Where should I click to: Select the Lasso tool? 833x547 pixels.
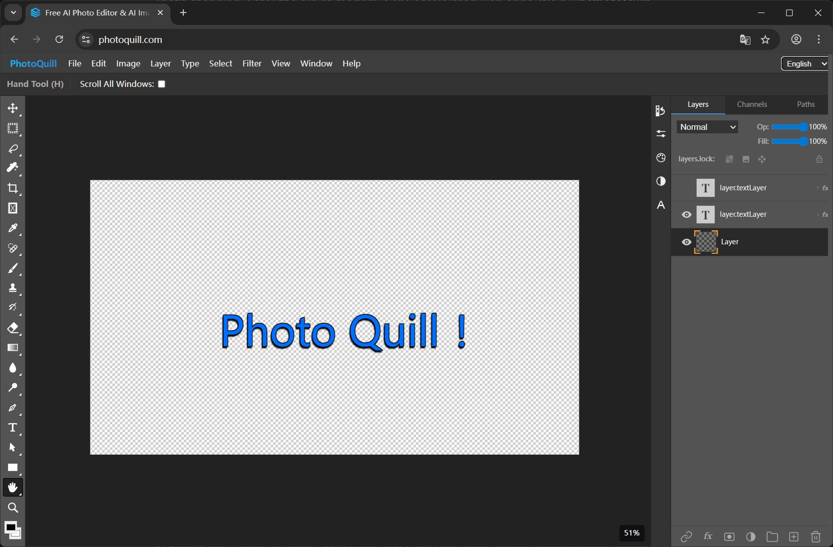(x=13, y=148)
